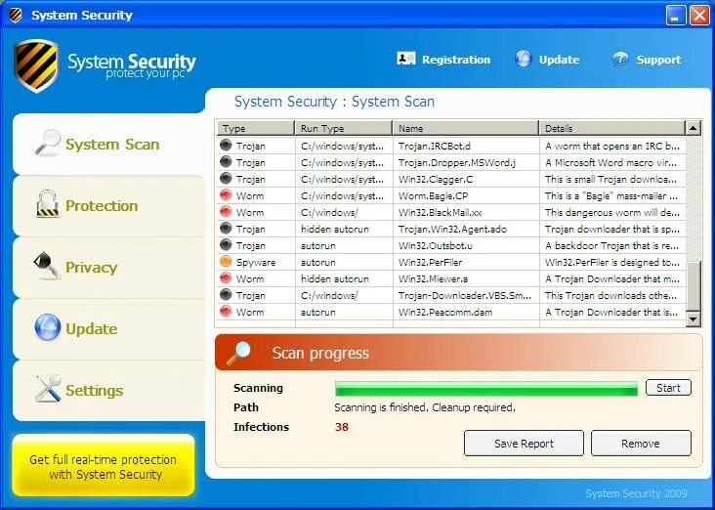Sort by the Details column header

point(611,128)
